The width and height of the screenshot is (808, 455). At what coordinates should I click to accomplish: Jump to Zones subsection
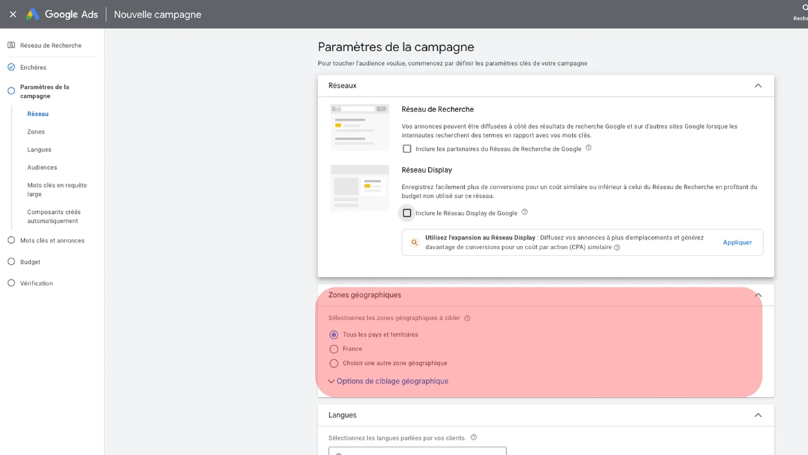point(36,132)
